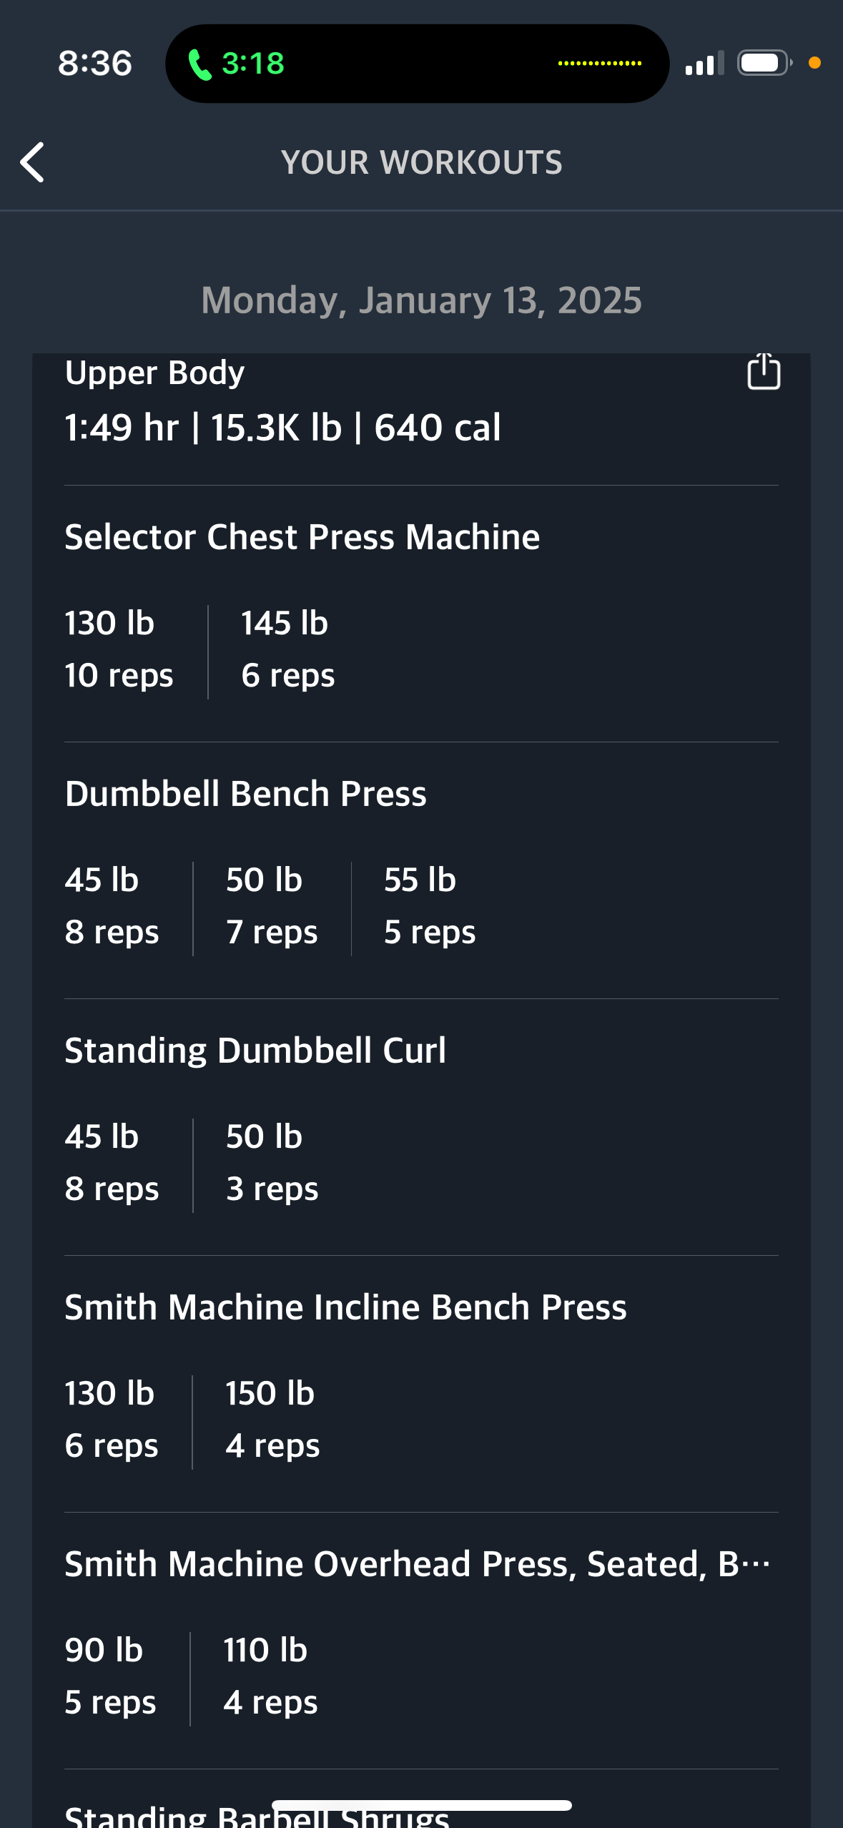Open Dumbbell Bench Press exercise
Viewport: 843px width, 1828px height.
(245, 794)
